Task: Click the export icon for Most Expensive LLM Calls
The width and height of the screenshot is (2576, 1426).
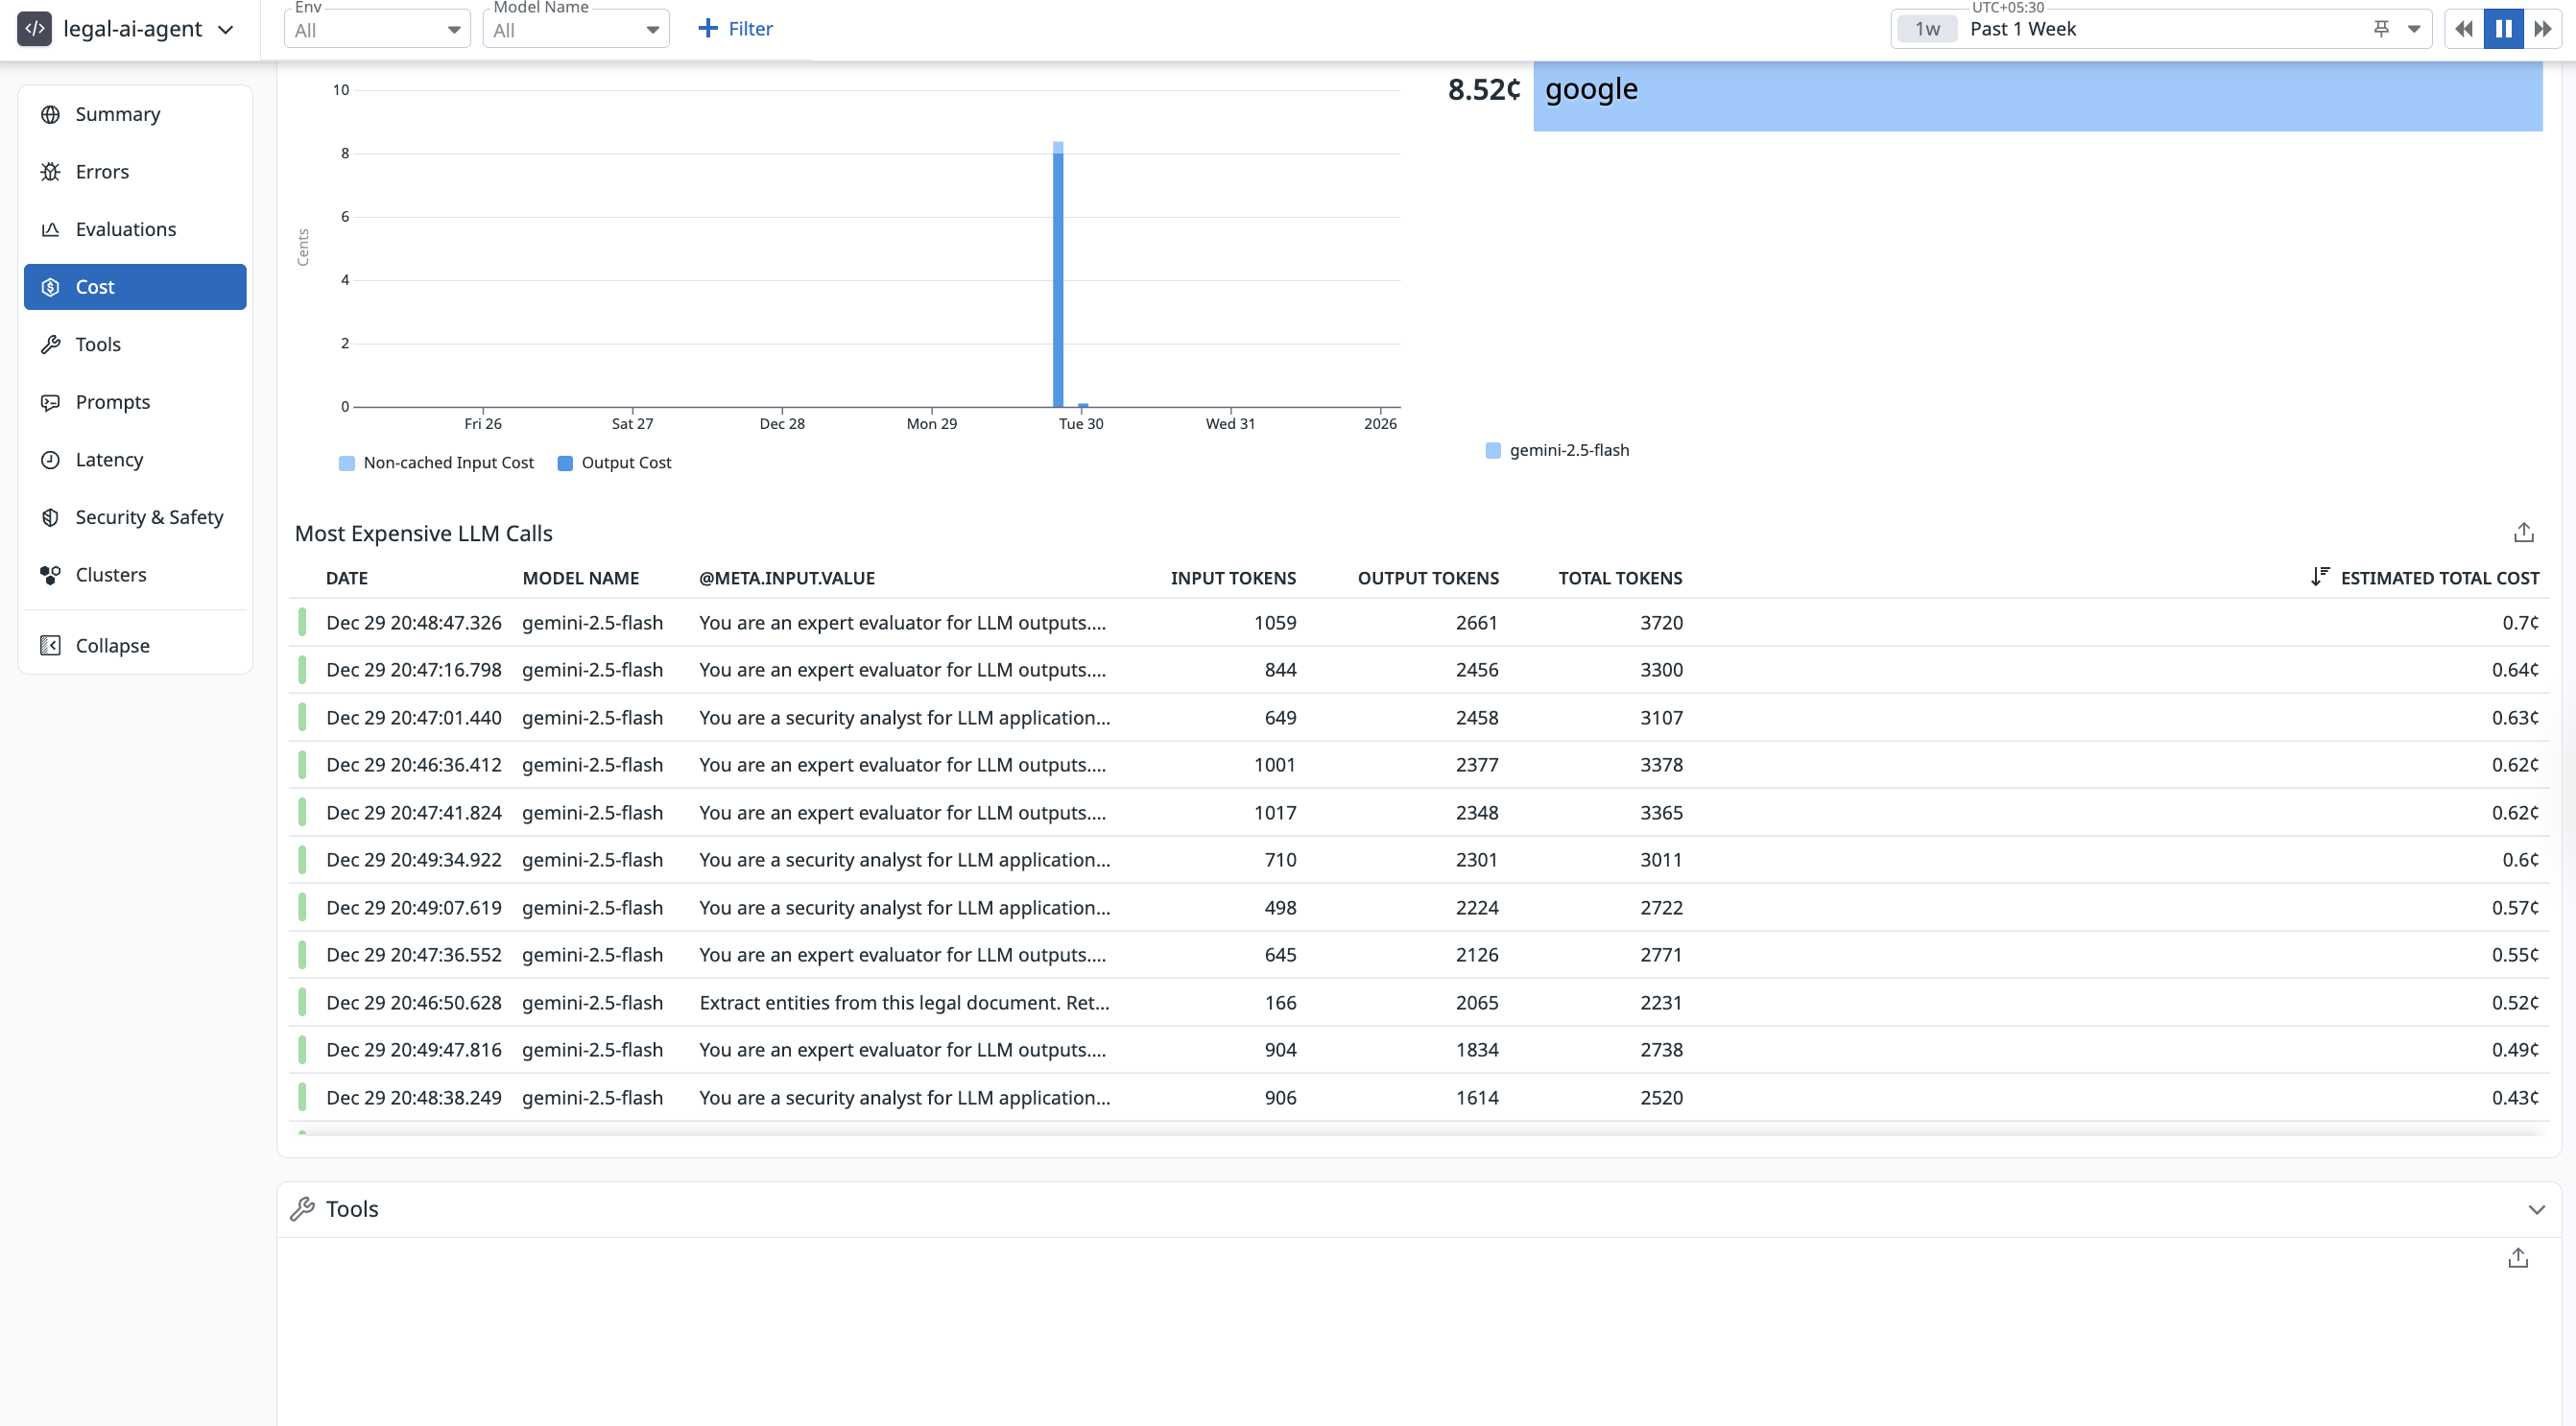Action: click(2523, 533)
